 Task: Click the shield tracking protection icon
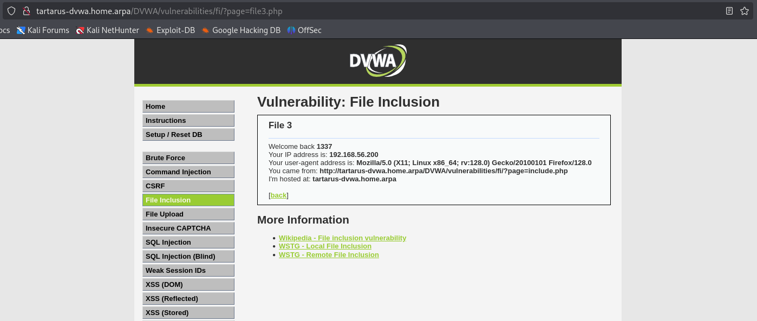coord(11,11)
